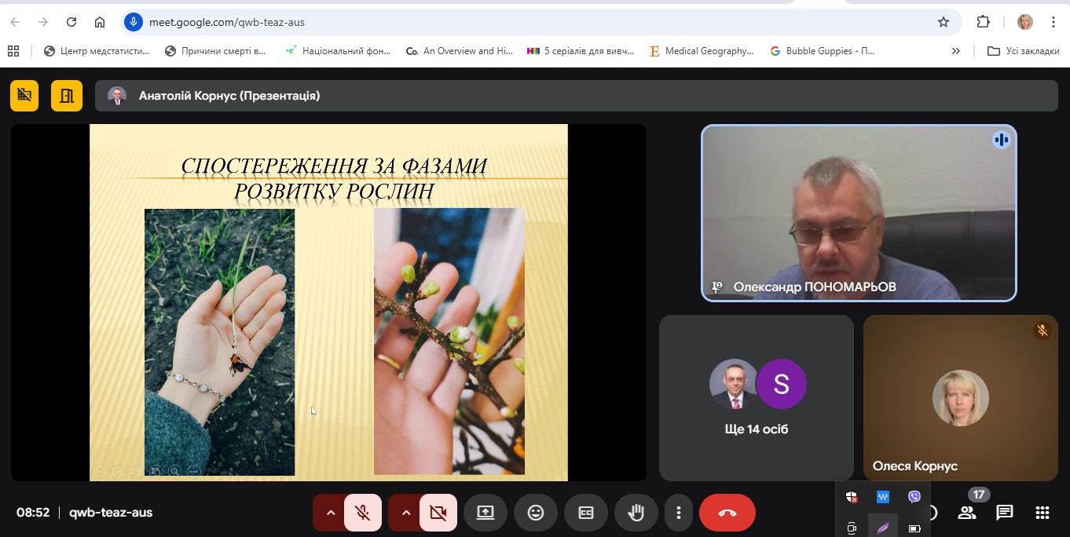Expand the microphone audio settings arrow

(331, 513)
